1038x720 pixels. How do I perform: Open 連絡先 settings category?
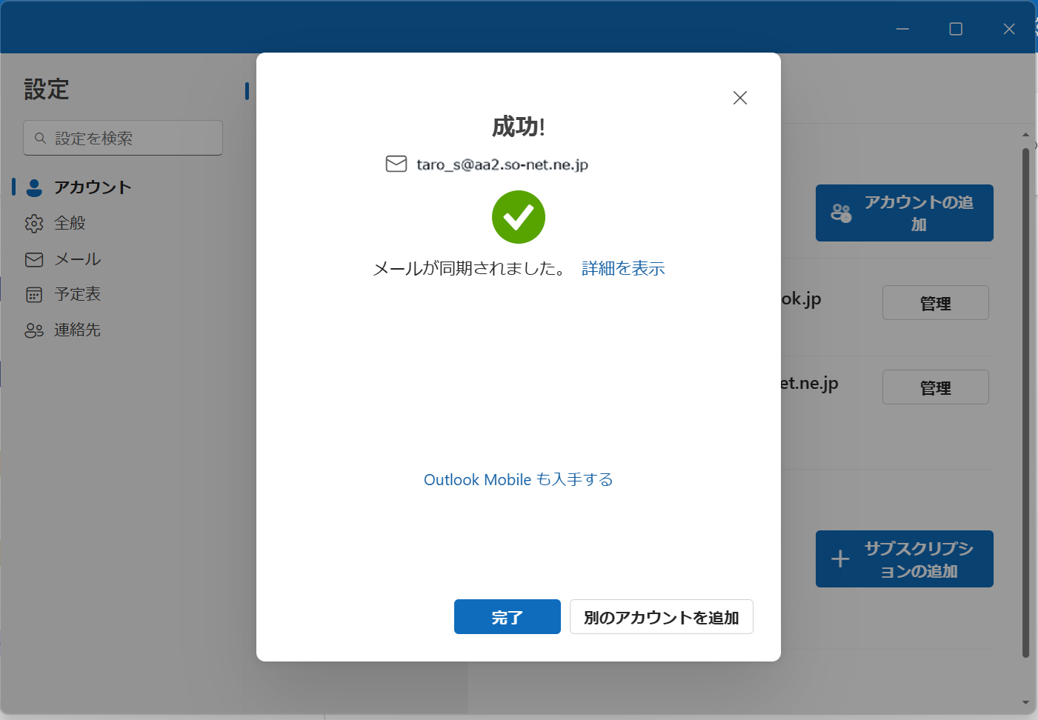click(x=77, y=330)
